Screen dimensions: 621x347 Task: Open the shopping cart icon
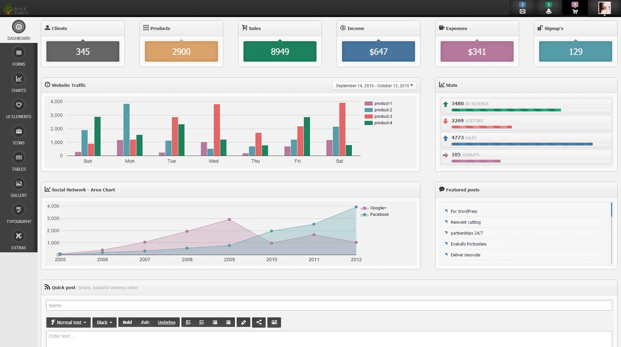pos(575,11)
